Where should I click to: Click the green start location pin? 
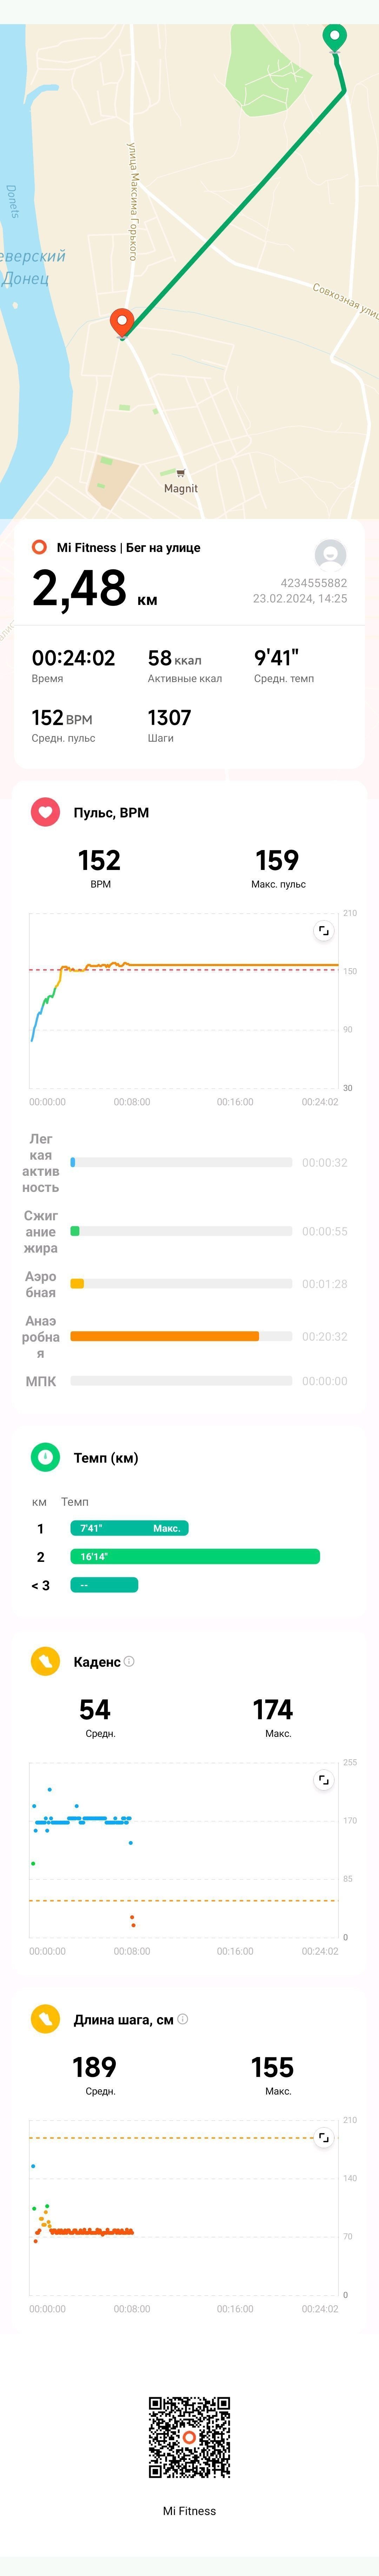click(334, 38)
